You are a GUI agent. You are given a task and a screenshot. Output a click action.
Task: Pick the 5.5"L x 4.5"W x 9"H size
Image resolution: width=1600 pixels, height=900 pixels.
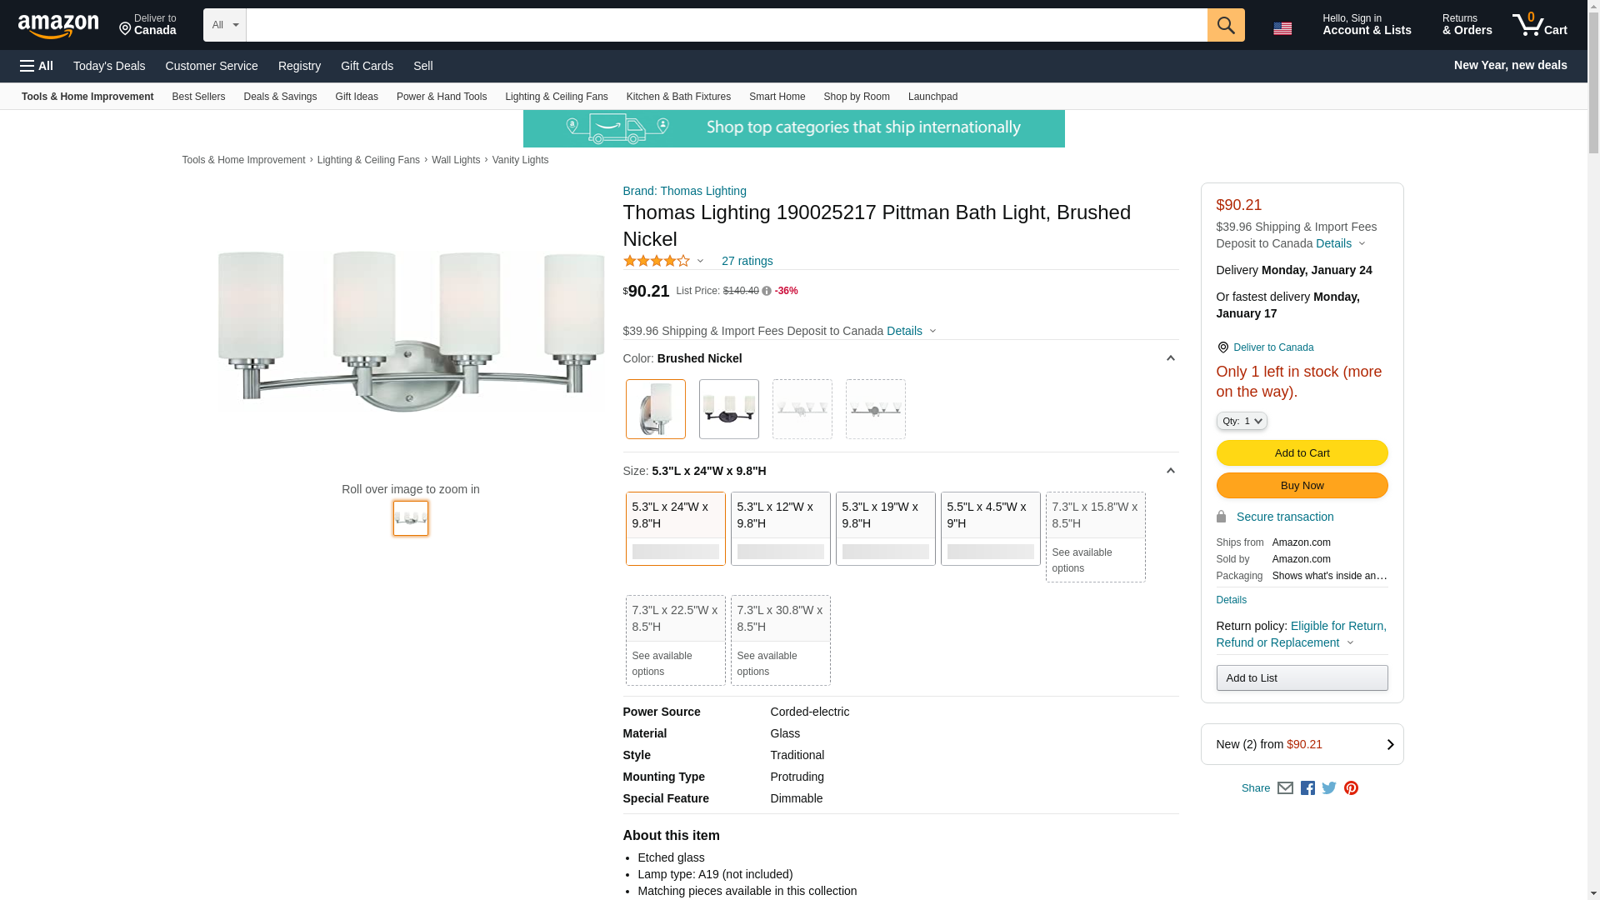pos(990,528)
